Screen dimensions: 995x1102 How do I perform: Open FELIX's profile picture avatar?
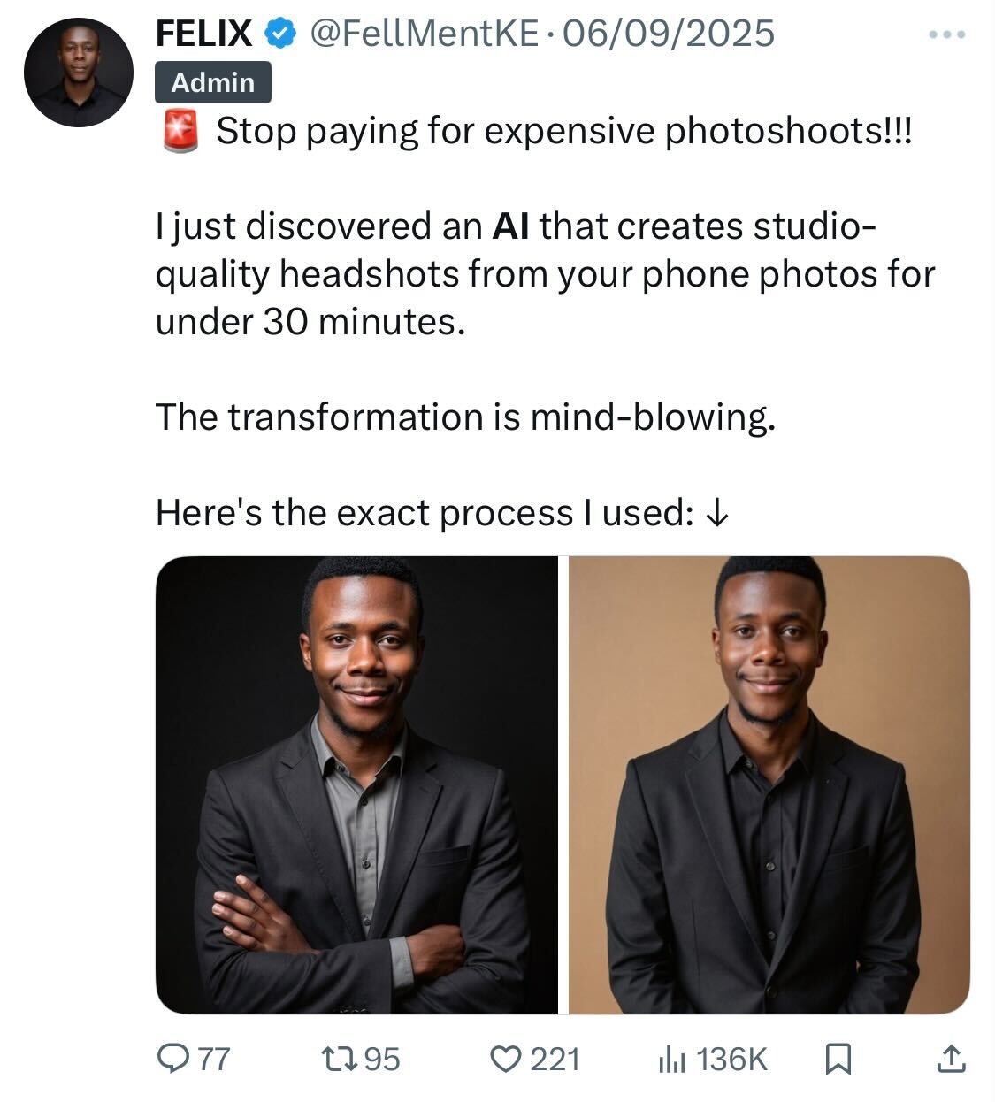click(x=78, y=72)
